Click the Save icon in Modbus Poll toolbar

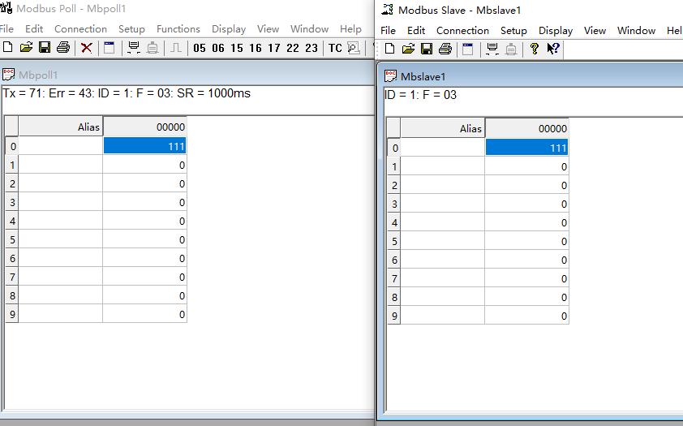pos(45,48)
